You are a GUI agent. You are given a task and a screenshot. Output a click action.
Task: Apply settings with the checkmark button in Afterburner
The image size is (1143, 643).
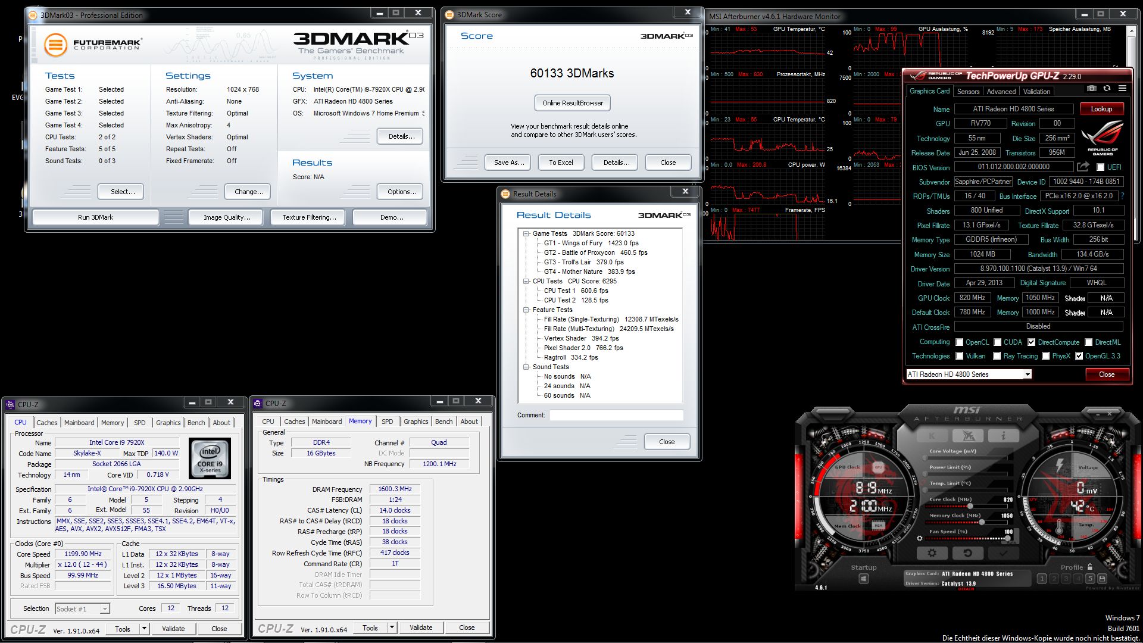(1003, 553)
